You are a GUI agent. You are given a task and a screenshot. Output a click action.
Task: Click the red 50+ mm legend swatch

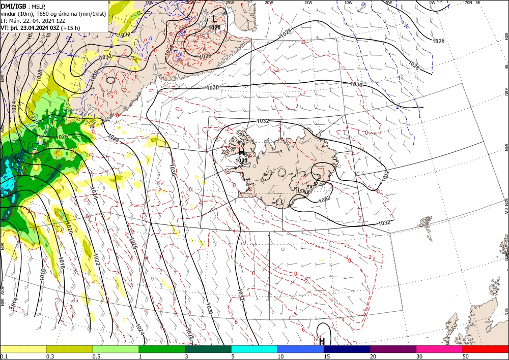coord(486,349)
